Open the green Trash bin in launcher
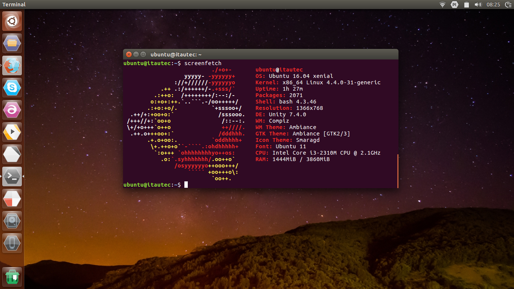The width and height of the screenshot is (514, 289). point(12,277)
